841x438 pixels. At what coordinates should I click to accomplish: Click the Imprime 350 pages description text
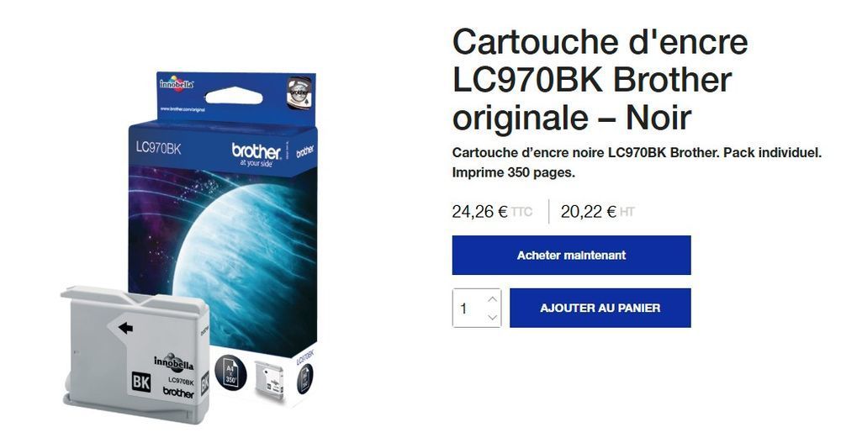(x=513, y=173)
